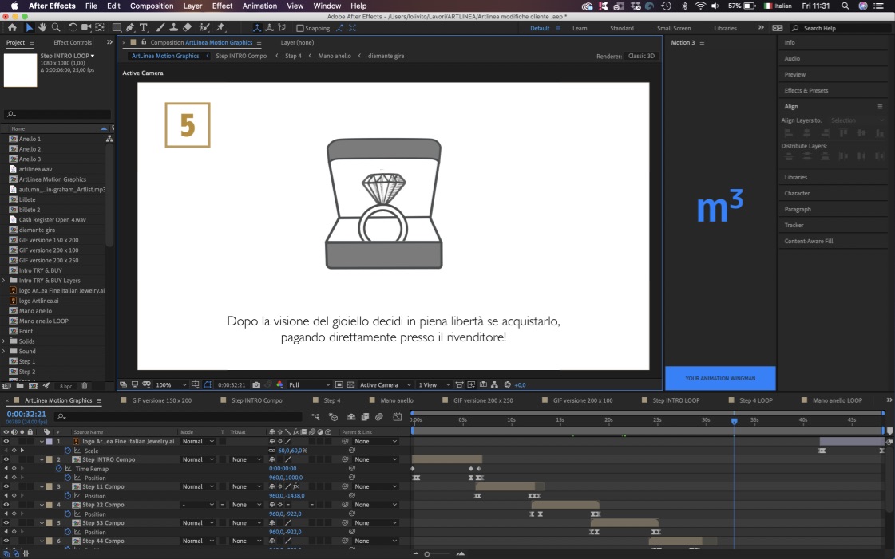The width and height of the screenshot is (895, 559).
Task: Select the Rectangle shape tool
Action: click(x=117, y=27)
